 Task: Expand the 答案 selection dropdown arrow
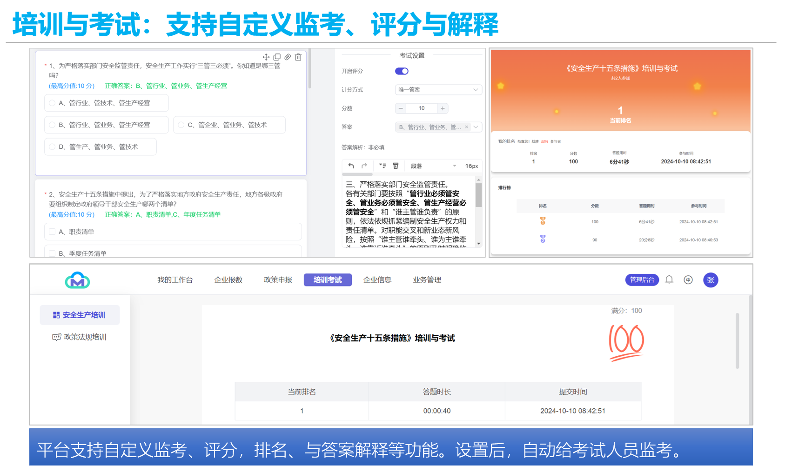pyautogui.click(x=476, y=127)
